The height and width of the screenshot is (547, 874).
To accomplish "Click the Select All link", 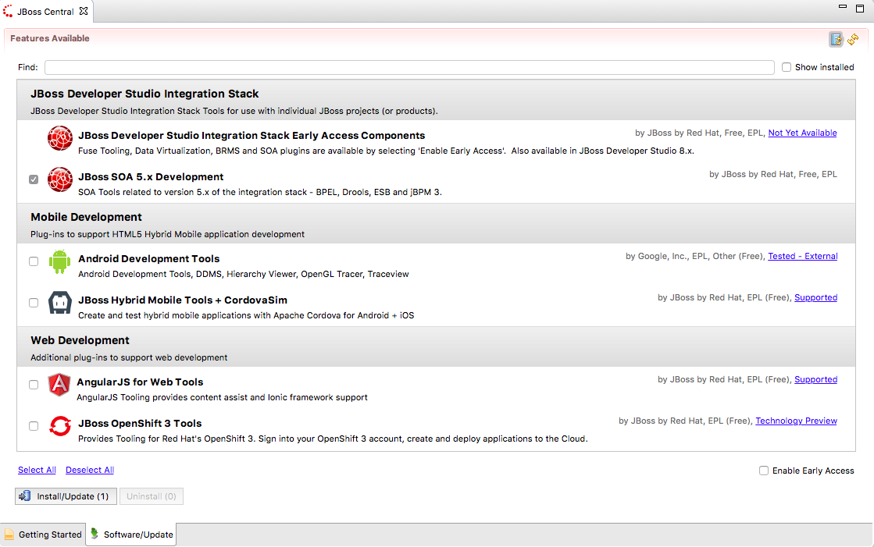I will coord(36,469).
